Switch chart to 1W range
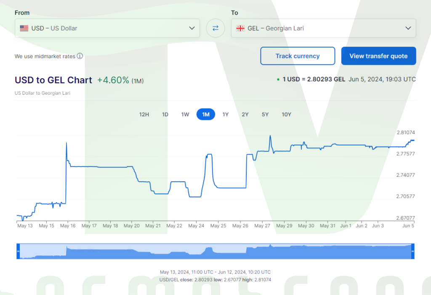Screen dimensions: 431x295 coord(185,114)
